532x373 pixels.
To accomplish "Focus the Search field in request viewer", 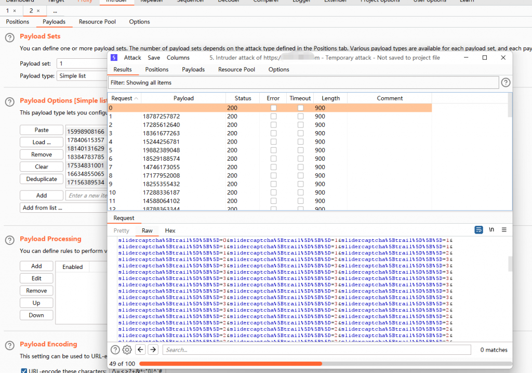I will 317,350.
